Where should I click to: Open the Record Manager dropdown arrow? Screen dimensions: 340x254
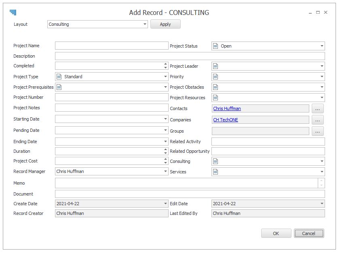point(165,171)
